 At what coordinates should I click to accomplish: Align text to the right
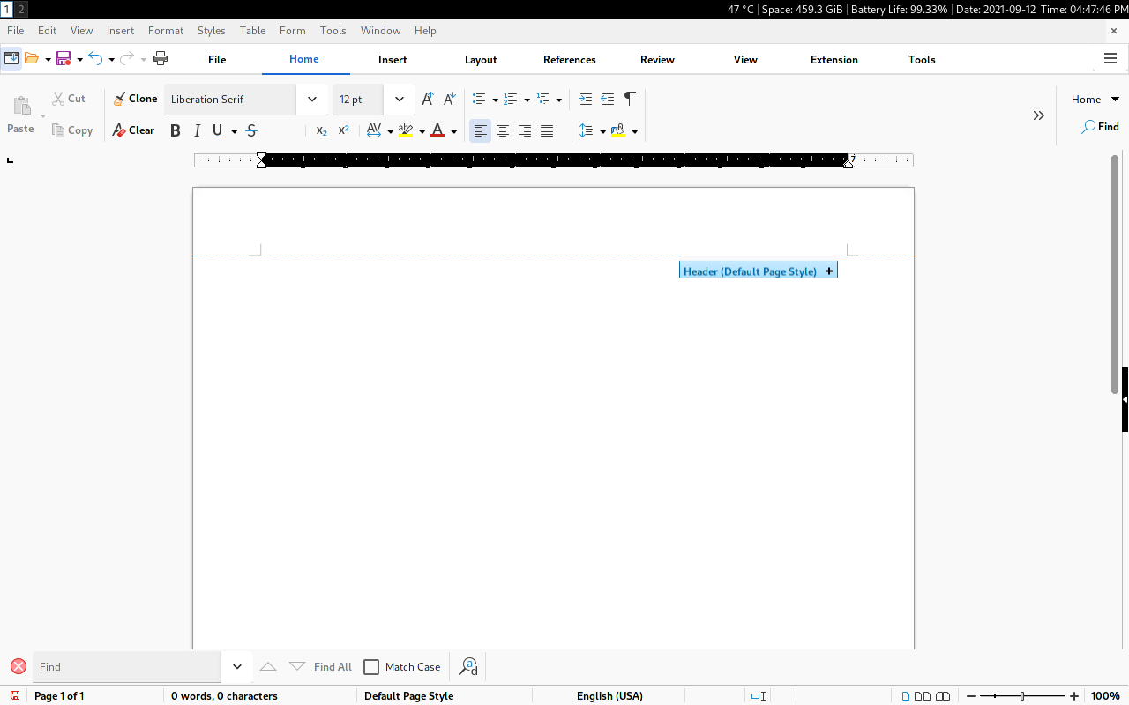tap(525, 131)
